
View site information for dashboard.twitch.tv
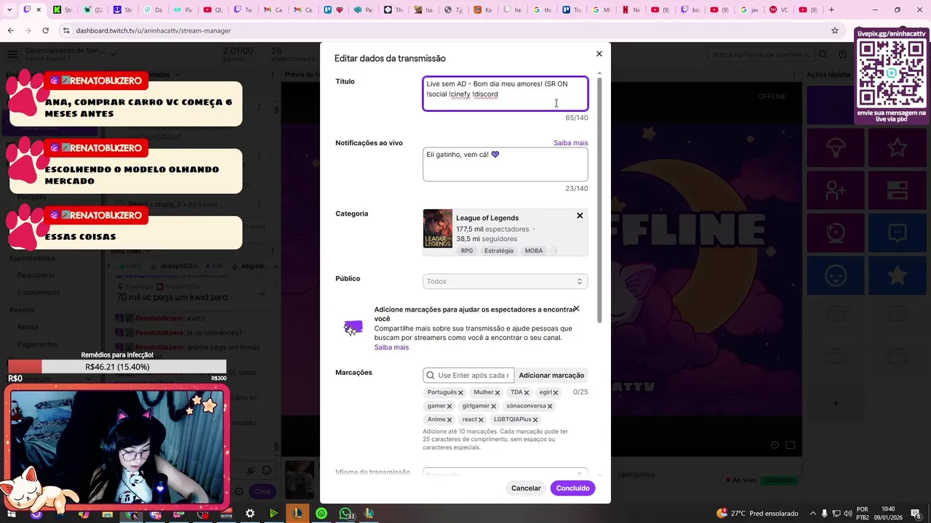pyautogui.click(x=66, y=31)
